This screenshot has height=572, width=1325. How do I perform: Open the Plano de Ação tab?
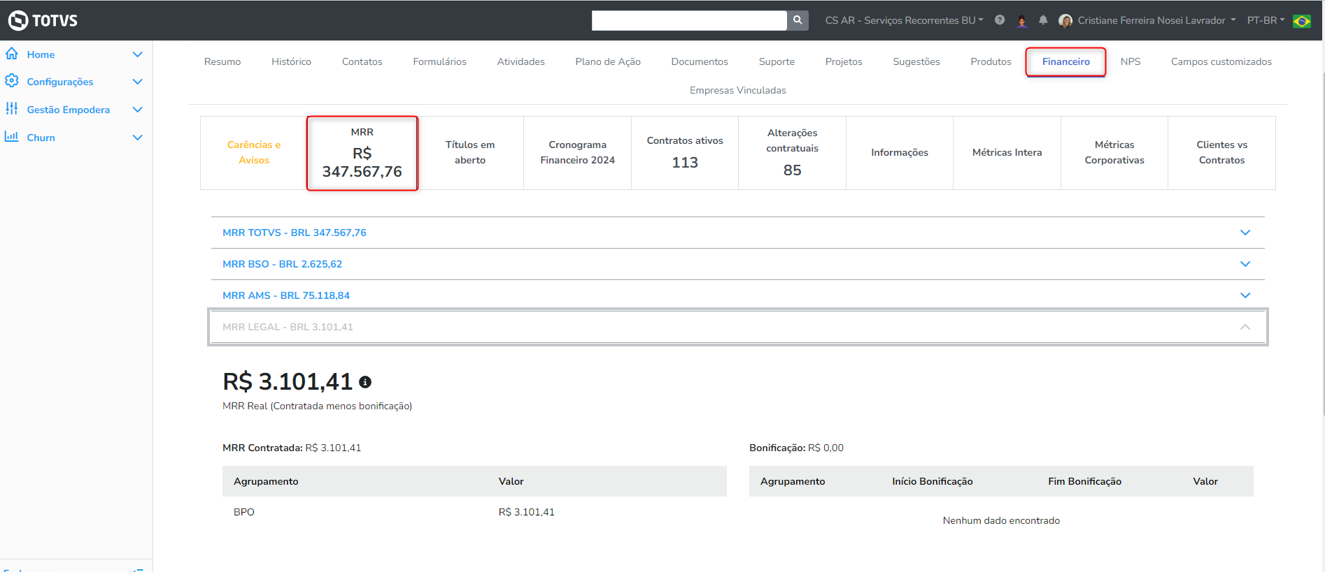[x=608, y=61]
